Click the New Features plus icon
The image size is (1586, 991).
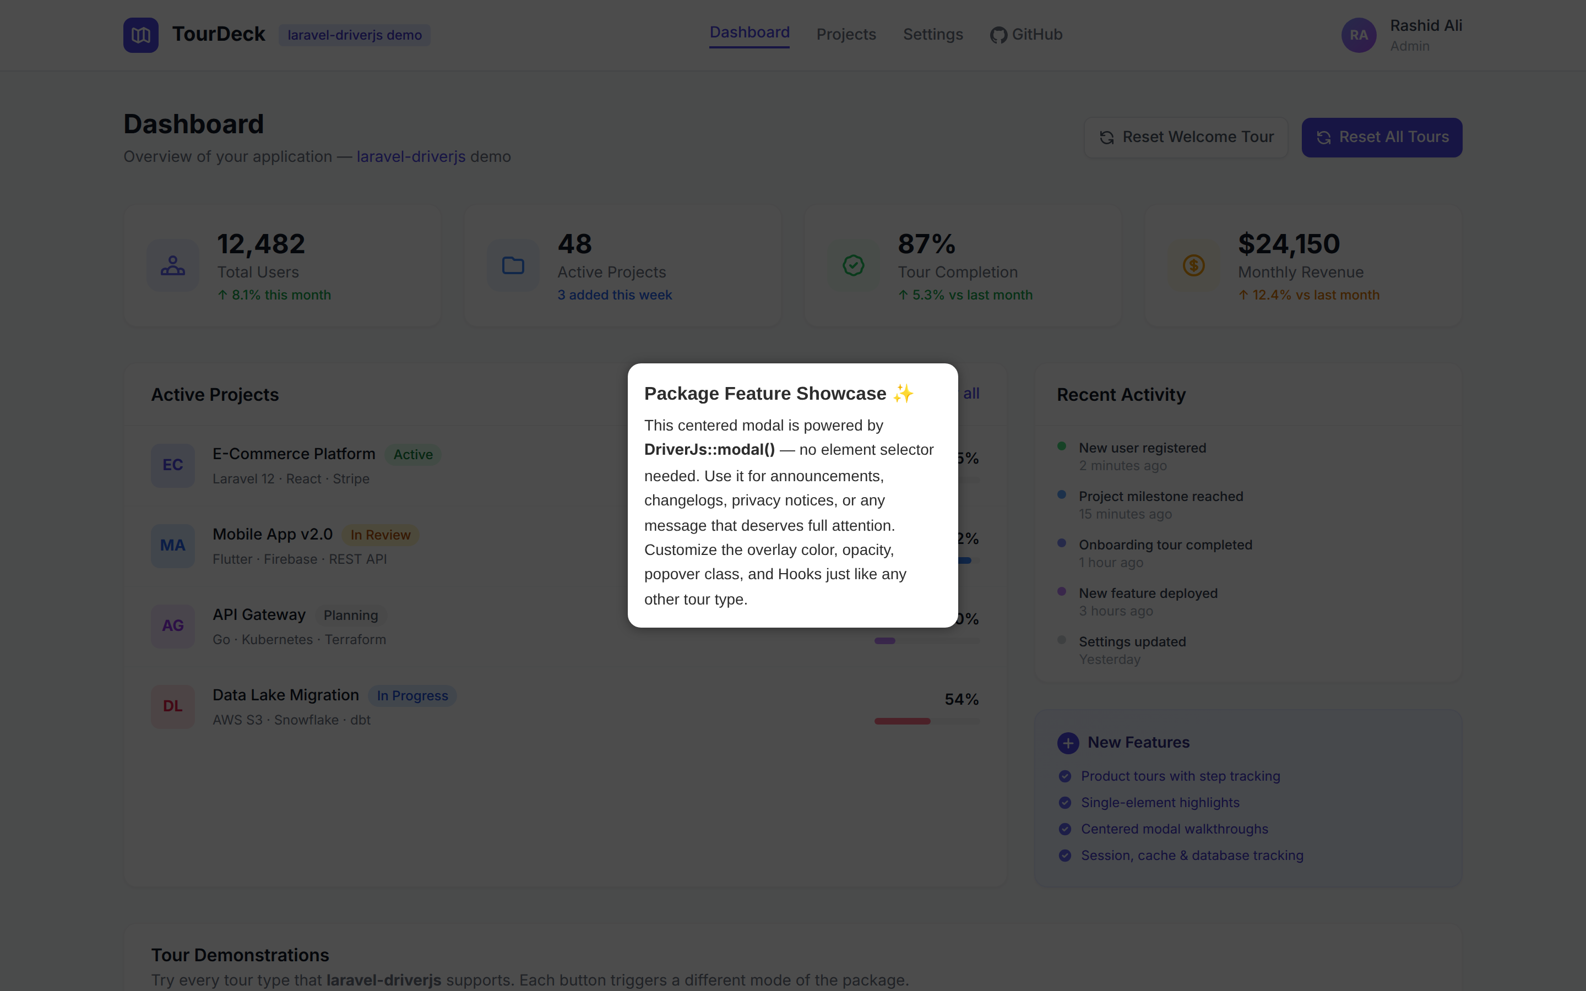coord(1068,743)
